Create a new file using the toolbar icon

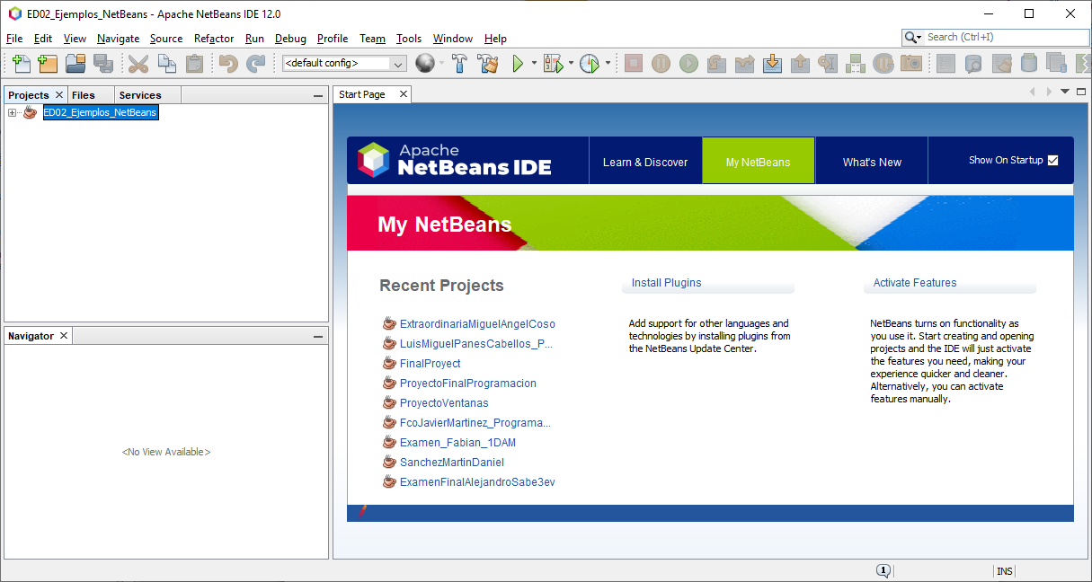[20, 63]
